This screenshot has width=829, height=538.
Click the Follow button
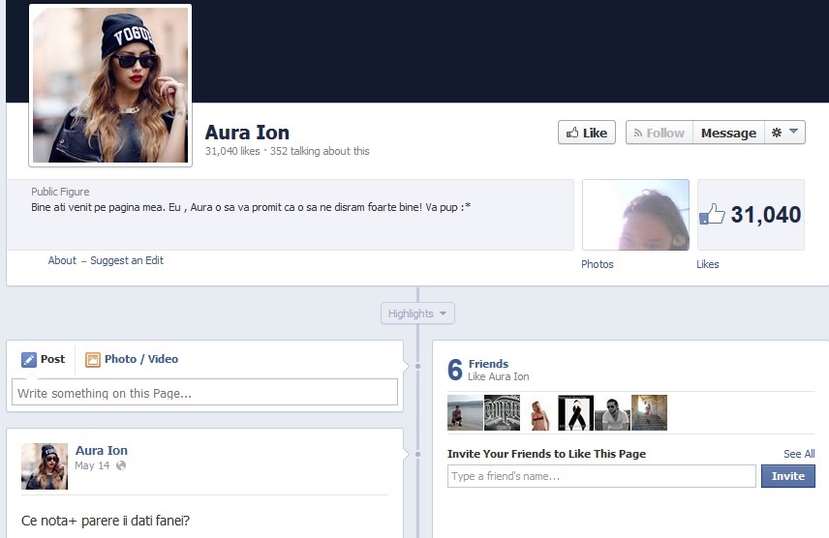[x=659, y=133]
